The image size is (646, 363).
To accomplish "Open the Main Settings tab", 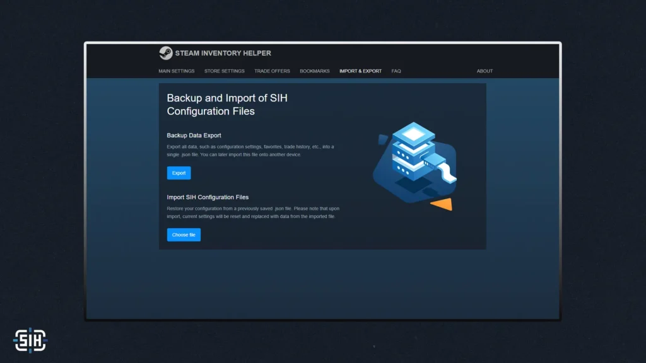I will coord(177,71).
